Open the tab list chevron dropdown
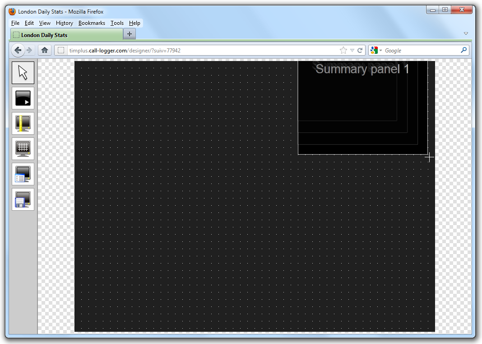This screenshot has height=344, width=482. (466, 33)
